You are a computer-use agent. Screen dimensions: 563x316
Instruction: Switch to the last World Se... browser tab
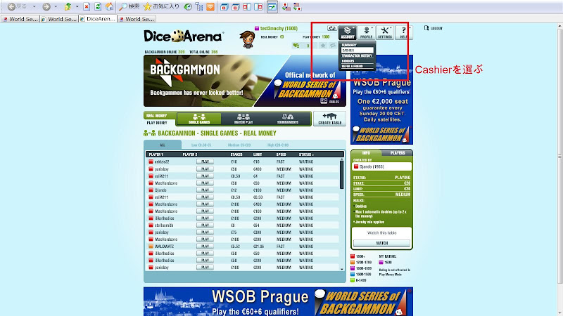pyautogui.click(x=137, y=19)
